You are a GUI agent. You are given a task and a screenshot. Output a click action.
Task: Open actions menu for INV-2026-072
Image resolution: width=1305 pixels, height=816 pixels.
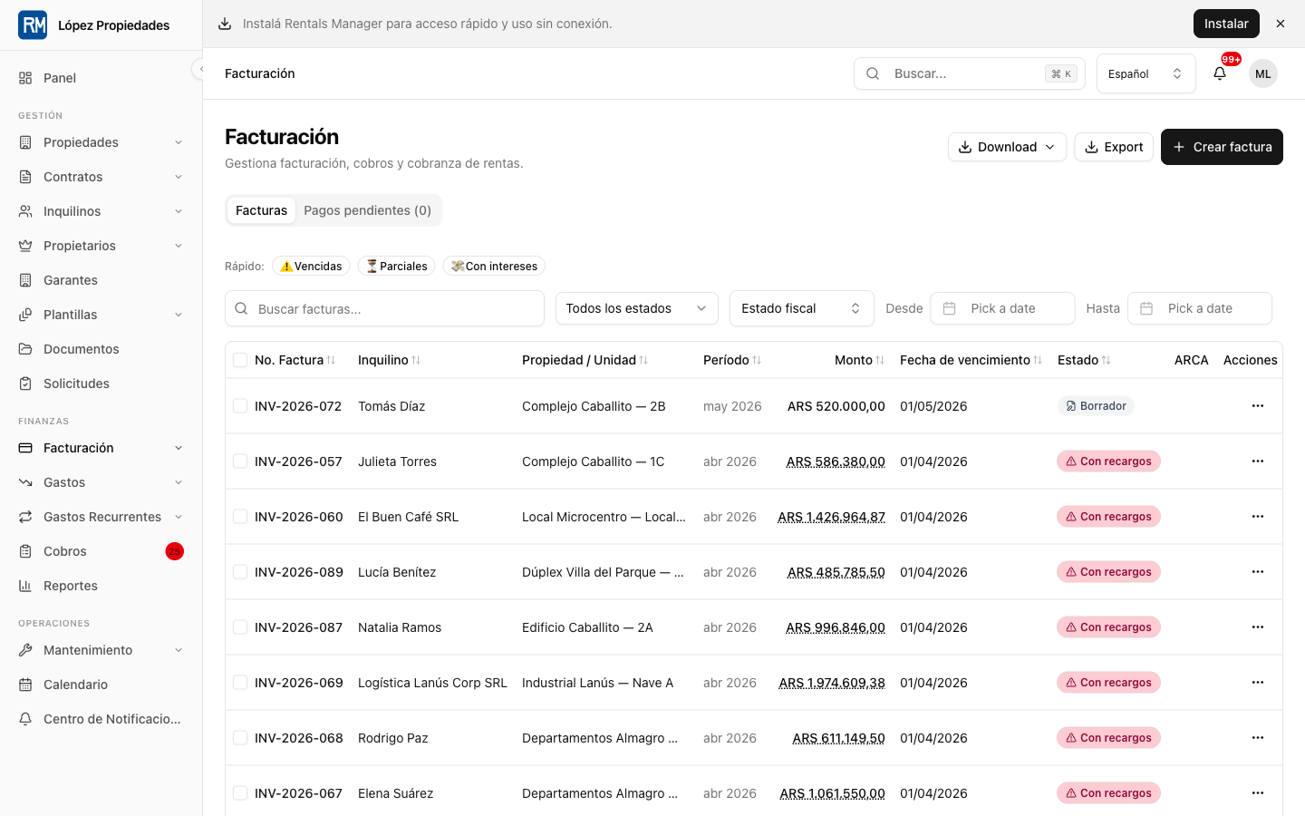[1258, 406]
